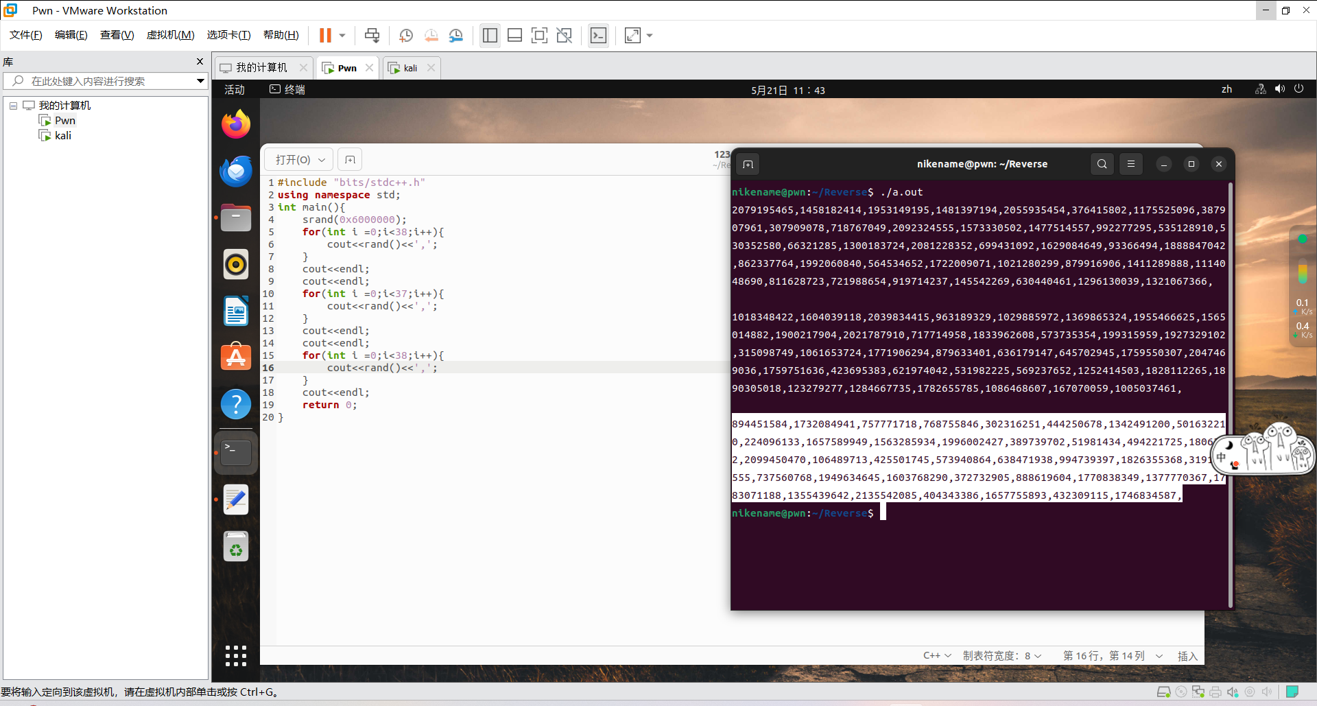Screen dimensions: 1317x706
Task: Open the tab width dropdown showing 8
Action: [x=1001, y=656]
